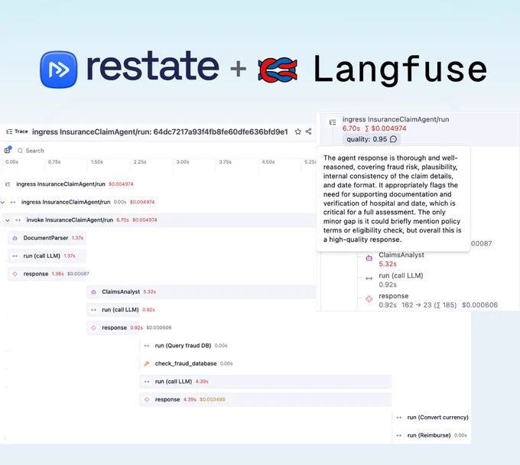520x465 pixels.
Task: Select run (call LLM) 0.92s in right tree
Action: tap(401, 280)
